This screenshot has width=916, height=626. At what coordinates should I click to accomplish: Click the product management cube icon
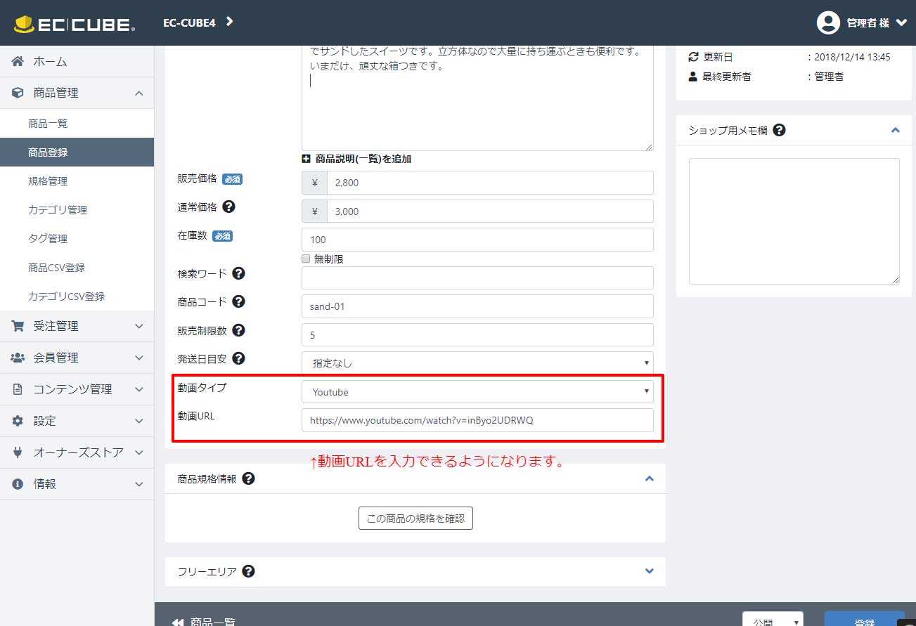click(x=18, y=93)
